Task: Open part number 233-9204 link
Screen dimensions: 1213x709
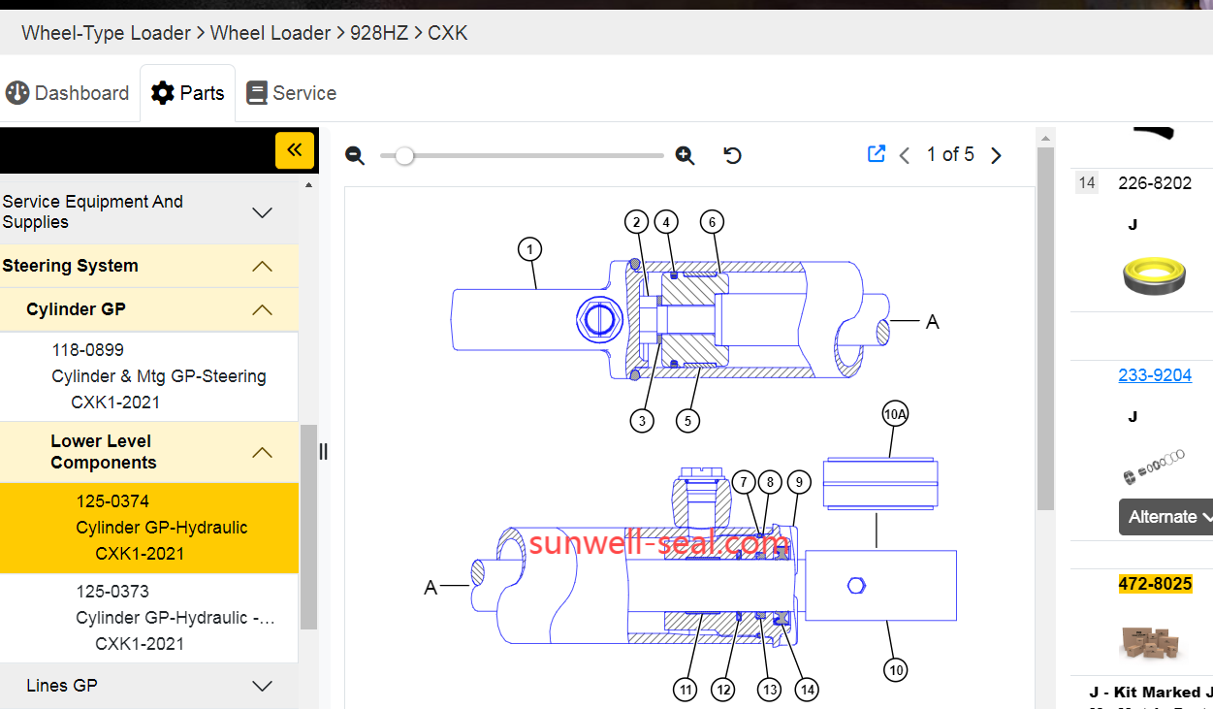Action: 1155,375
